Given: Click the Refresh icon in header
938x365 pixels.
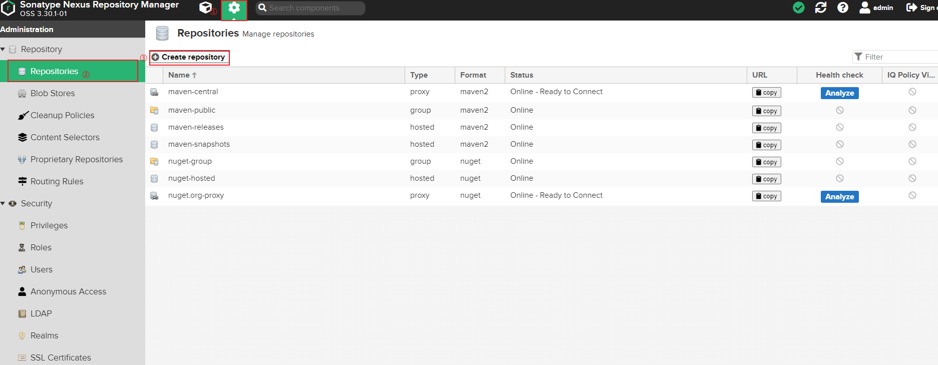Looking at the screenshot, I should [821, 8].
